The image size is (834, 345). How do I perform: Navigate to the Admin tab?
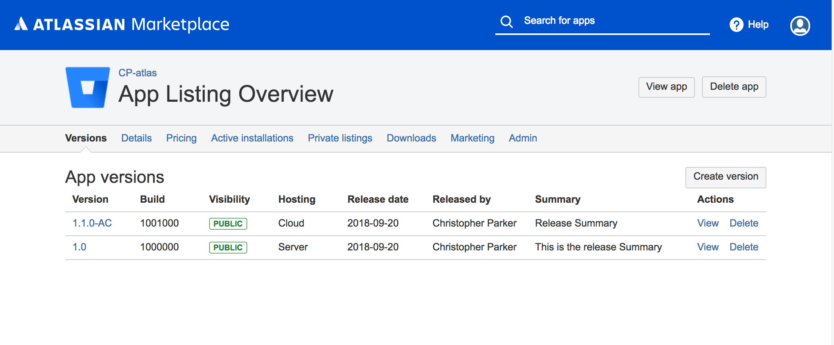pos(523,138)
